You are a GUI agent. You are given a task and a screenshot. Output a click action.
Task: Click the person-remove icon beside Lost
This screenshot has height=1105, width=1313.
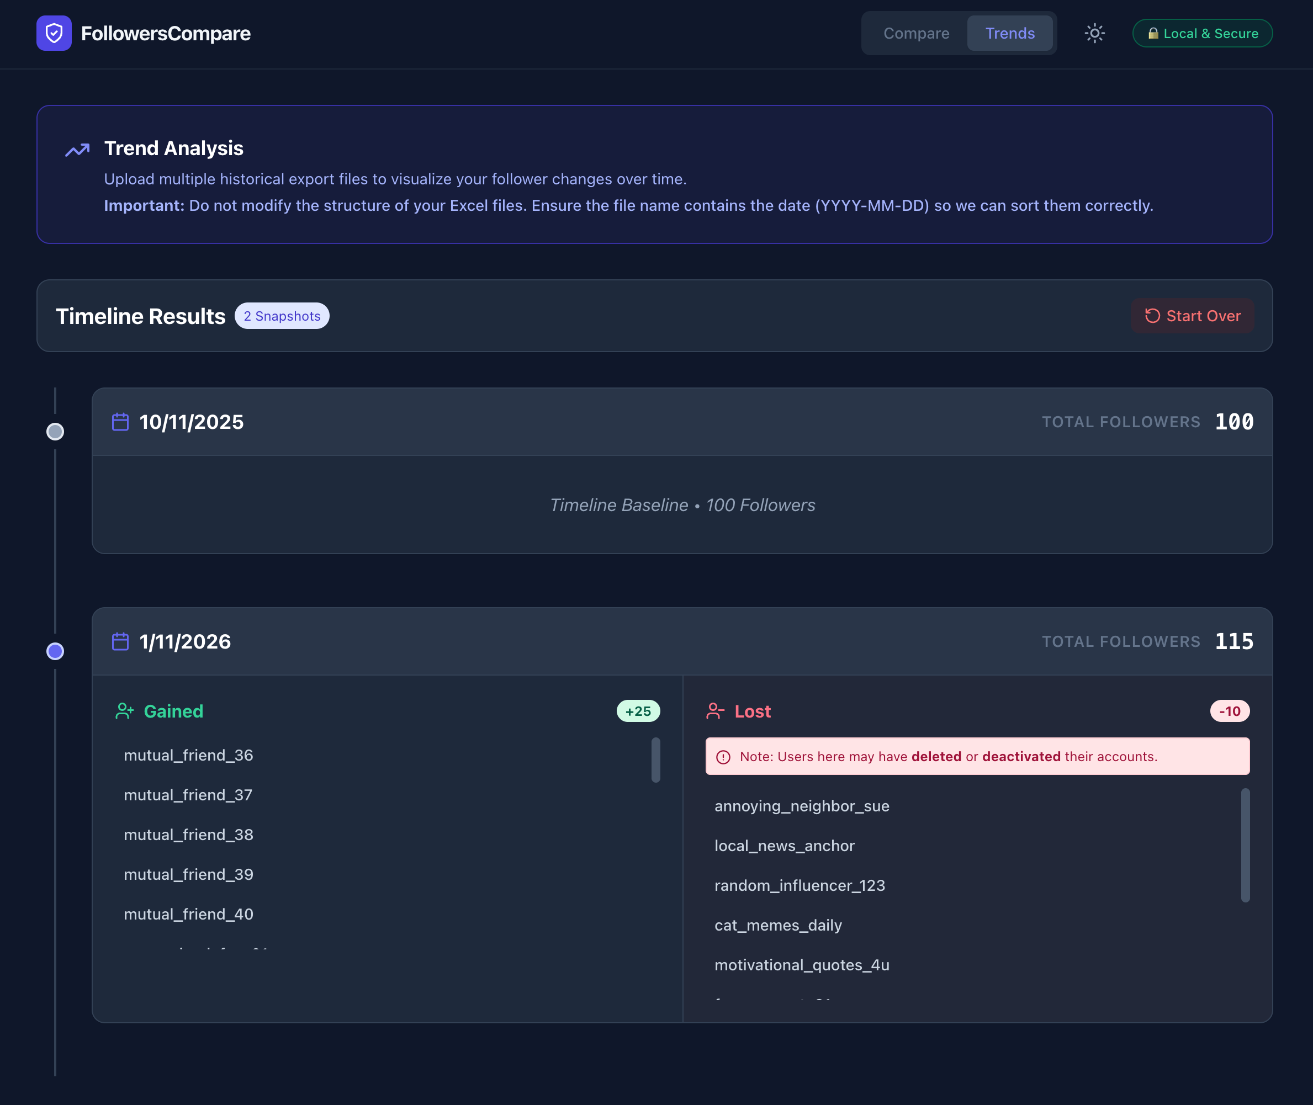(714, 711)
